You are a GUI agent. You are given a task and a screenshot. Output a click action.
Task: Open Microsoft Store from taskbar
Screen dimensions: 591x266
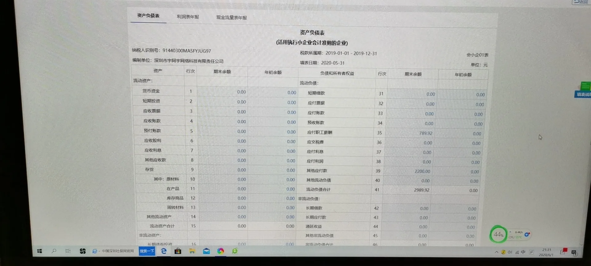coord(178,251)
